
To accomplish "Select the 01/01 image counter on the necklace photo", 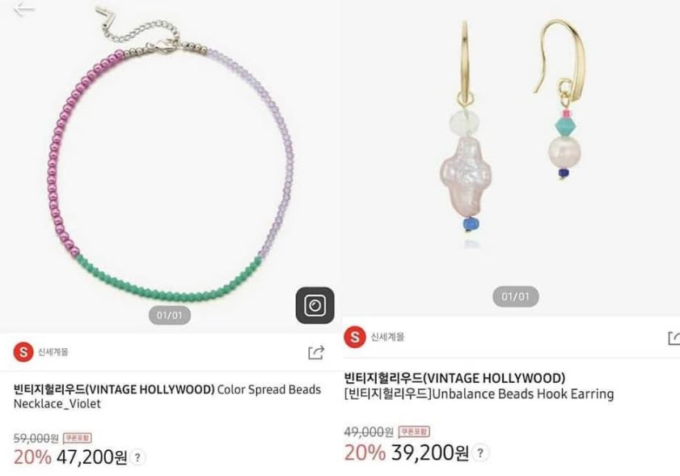I will coord(170,315).
